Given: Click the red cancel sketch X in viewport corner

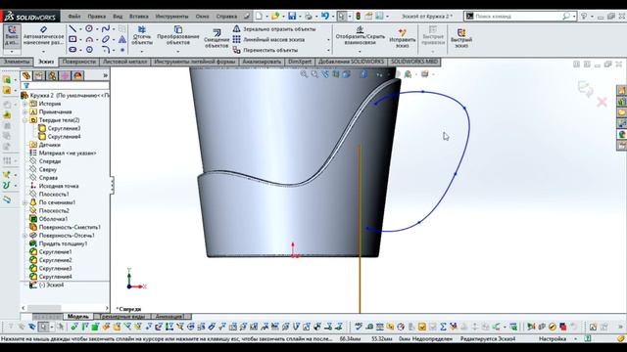Looking at the screenshot, I should pos(602,102).
